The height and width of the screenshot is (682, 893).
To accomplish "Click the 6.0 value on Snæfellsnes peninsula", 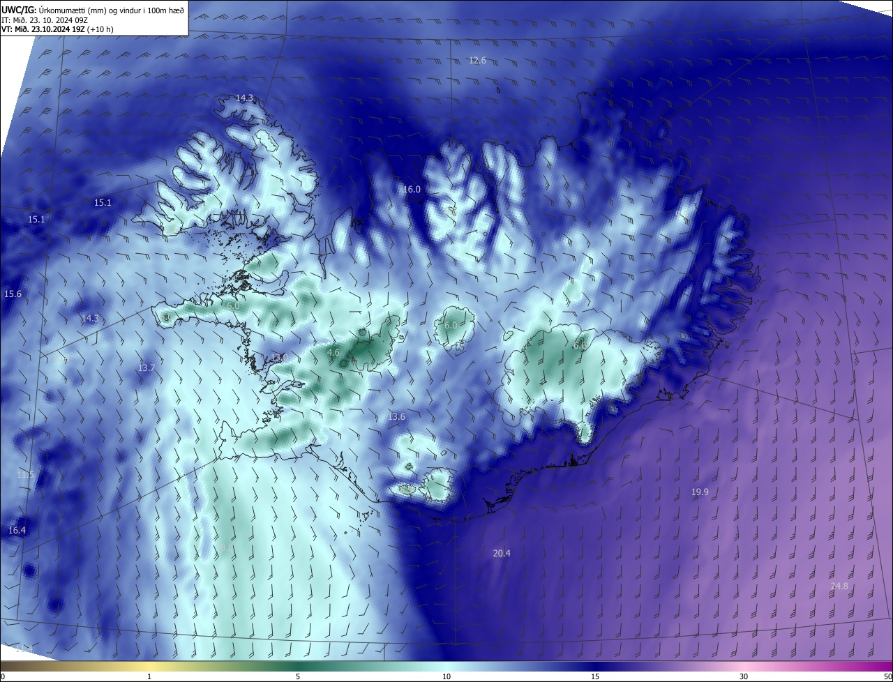I will [233, 306].
